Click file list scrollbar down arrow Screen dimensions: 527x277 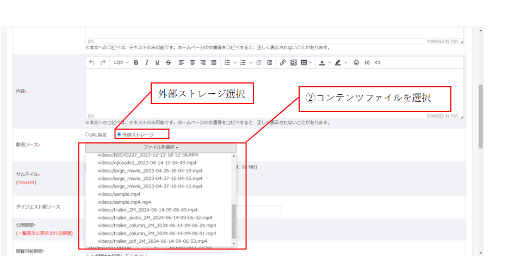[234, 244]
